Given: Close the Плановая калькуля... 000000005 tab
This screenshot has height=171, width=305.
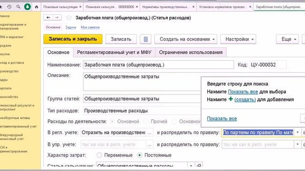Looking at the screenshot, I should click(137, 7).
